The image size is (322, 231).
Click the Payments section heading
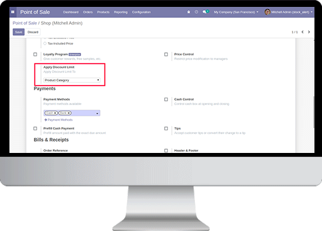coord(45,89)
